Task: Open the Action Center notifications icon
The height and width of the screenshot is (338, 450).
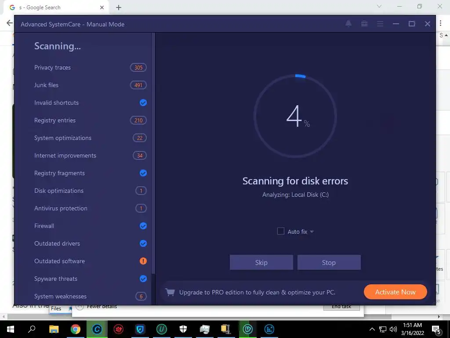Action: [436, 329]
